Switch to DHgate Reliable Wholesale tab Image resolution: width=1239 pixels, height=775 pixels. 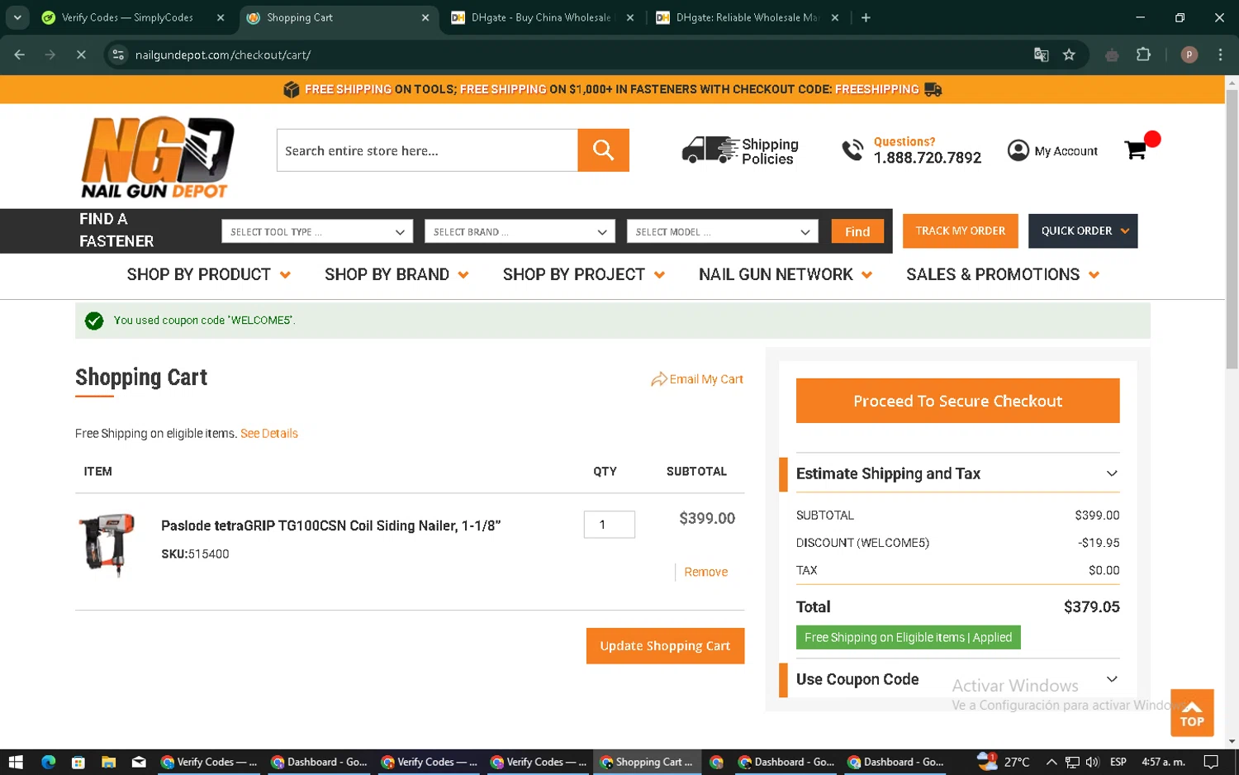point(746,17)
